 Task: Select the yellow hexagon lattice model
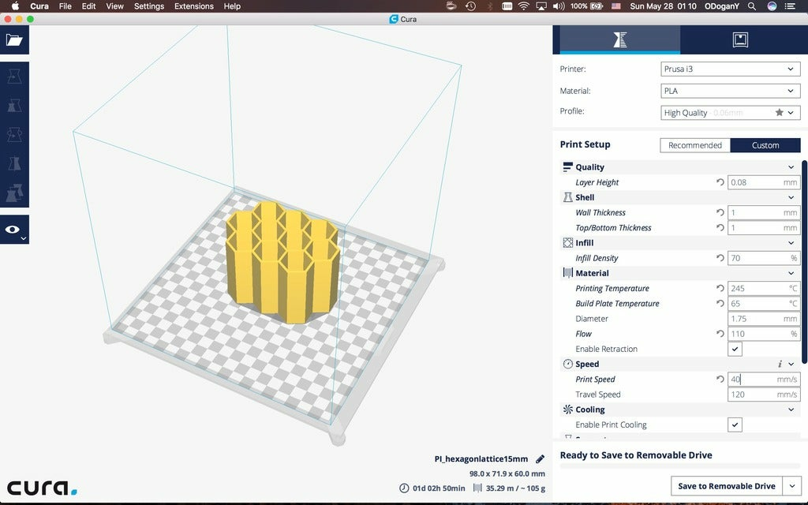click(282, 260)
